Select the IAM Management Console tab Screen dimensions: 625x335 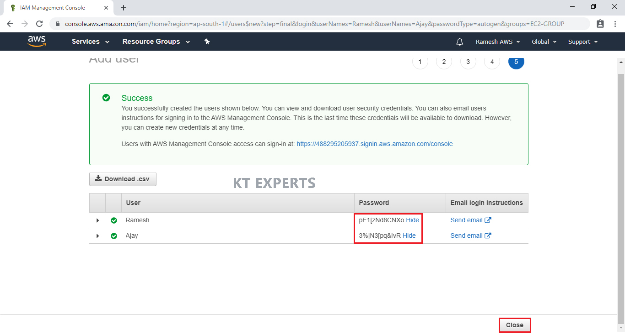tap(59, 8)
